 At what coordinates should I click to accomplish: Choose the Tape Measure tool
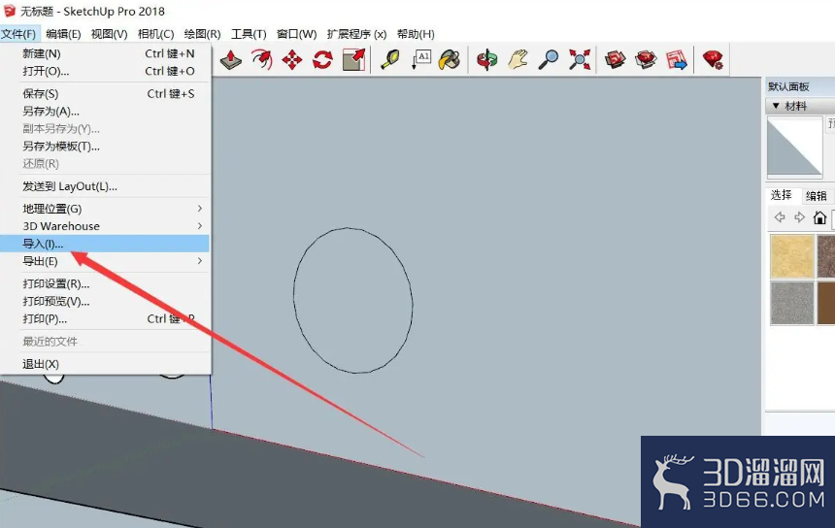point(389,59)
